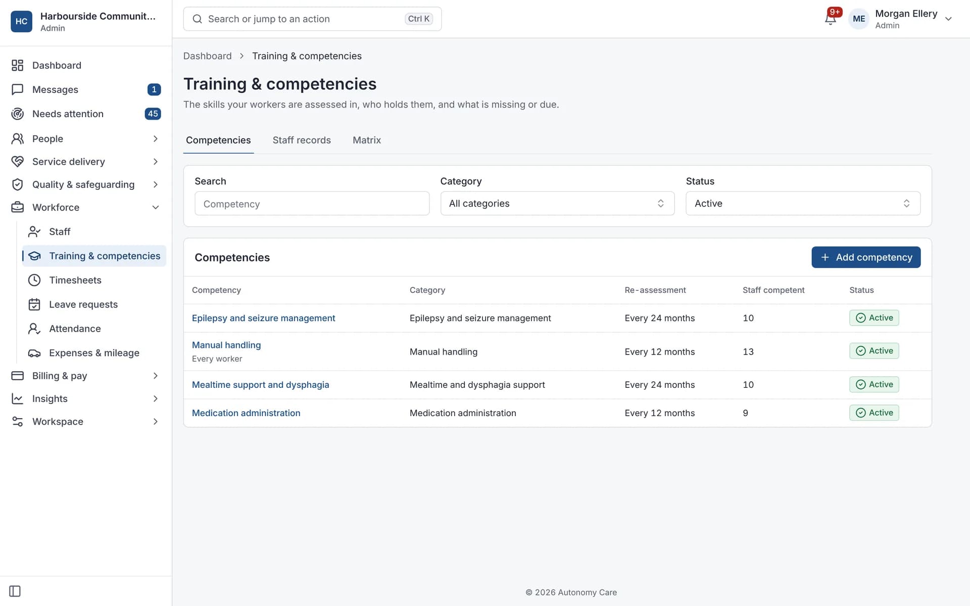Go to Dashboard via breadcrumb link
This screenshot has height=606, width=970.
207,56
